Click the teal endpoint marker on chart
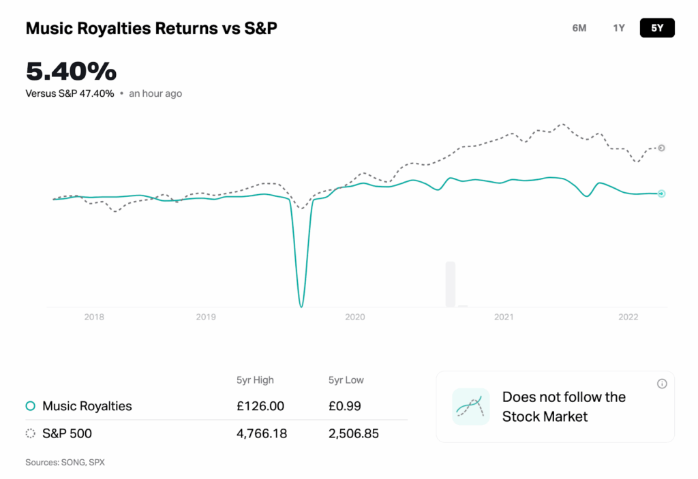The height and width of the screenshot is (479, 698). [x=661, y=194]
